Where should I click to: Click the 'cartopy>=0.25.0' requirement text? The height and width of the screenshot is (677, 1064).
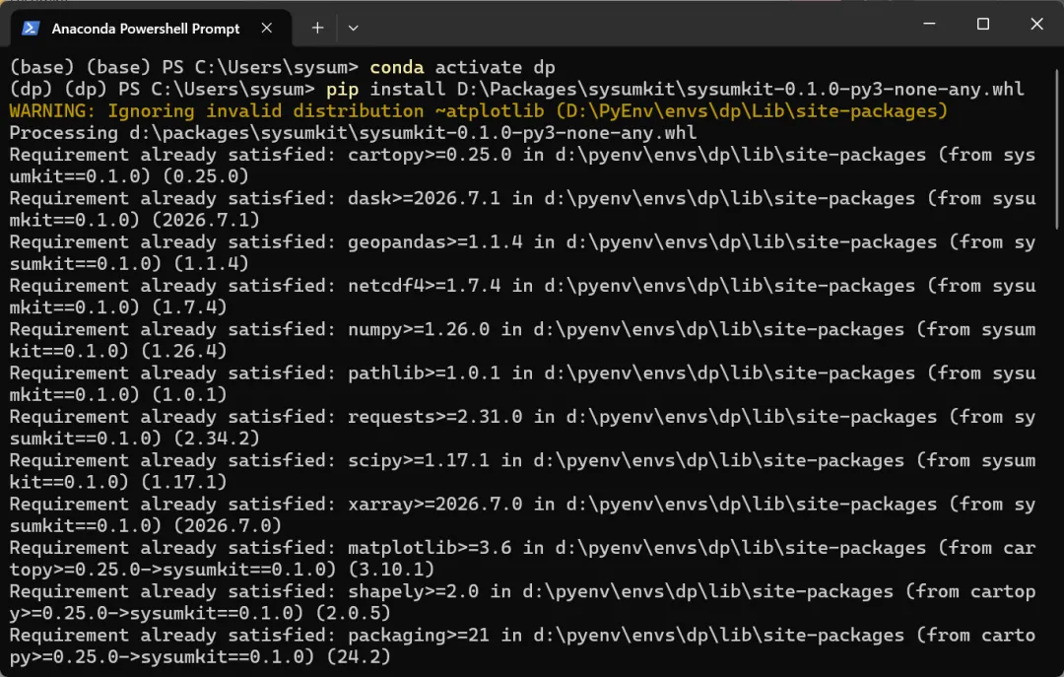tap(430, 154)
